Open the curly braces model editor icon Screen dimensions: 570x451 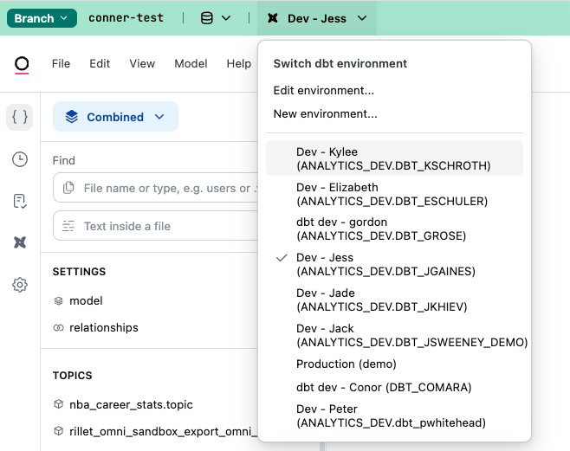20,117
